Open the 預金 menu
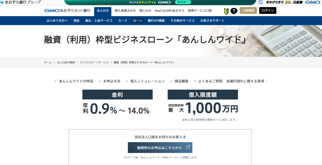Screen dimensions: 322x165 [77, 20]
